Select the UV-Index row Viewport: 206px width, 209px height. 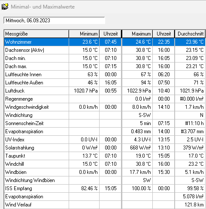click(105, 140)
